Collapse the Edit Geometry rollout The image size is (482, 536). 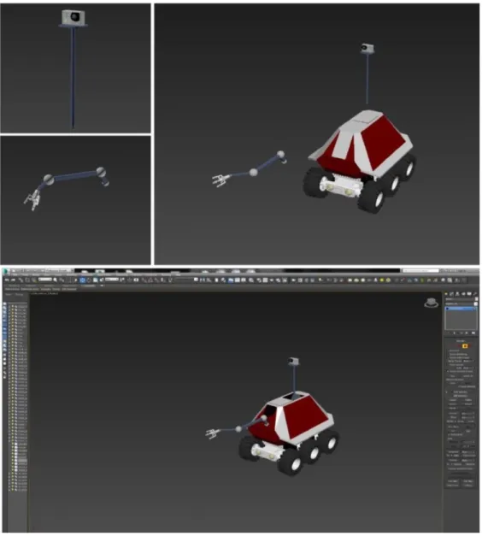click(461, 396)
